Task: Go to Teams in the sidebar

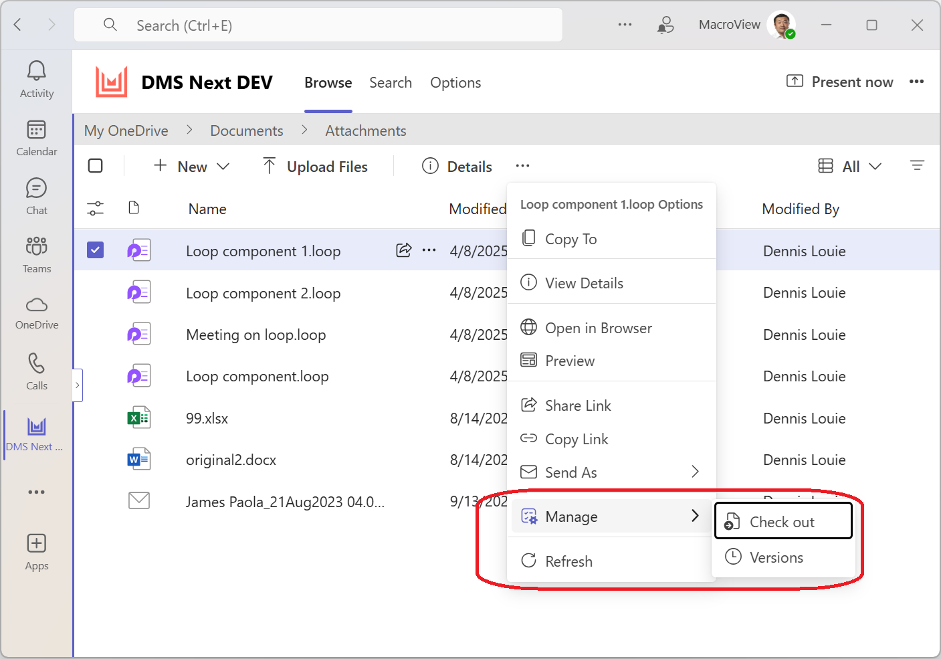Action: click(37, 254)
